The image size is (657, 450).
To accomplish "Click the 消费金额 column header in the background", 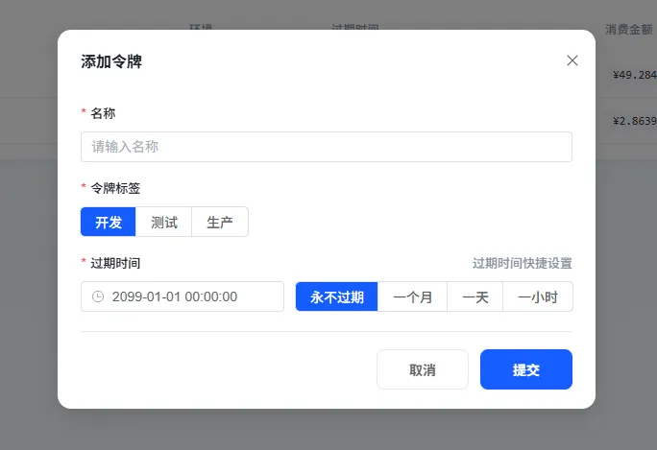I will (628, 30).
